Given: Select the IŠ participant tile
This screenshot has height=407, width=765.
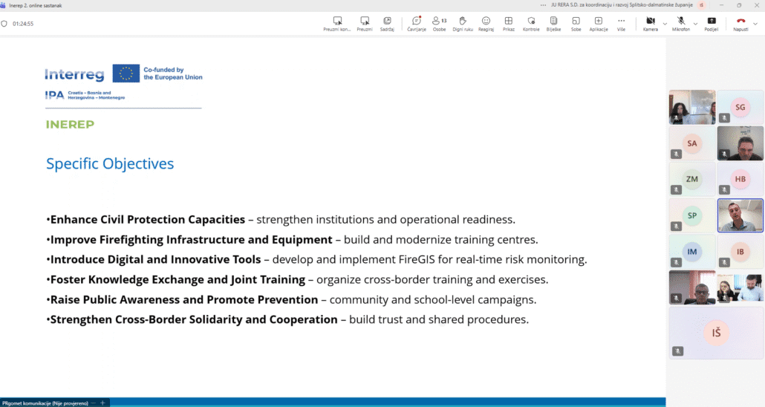Looking at the screenshot, I should coord(715,333).
